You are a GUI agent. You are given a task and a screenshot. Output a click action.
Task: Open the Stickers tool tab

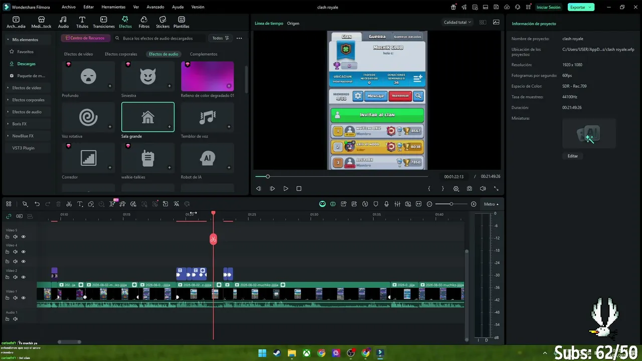pyautogui.click(x=163, y=22)
